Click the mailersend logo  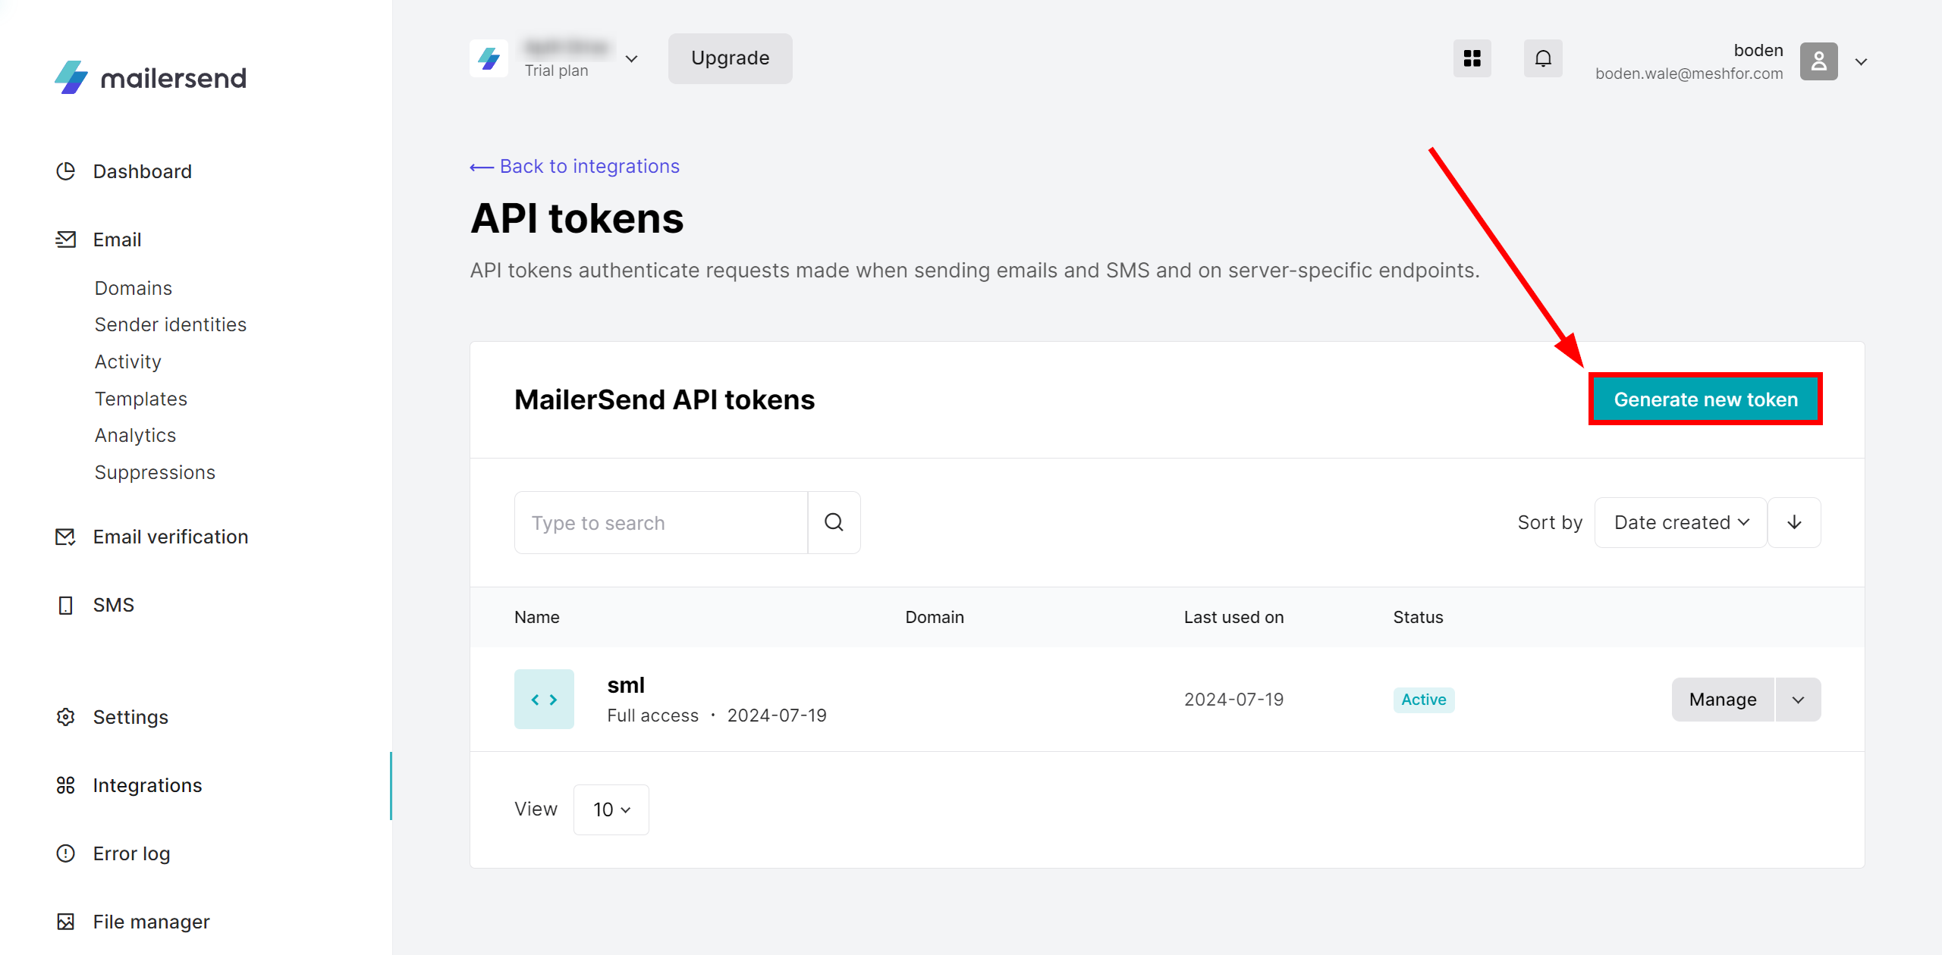150,77
